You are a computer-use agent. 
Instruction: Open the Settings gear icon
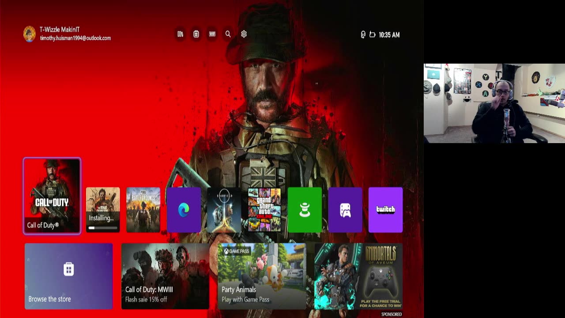(x=244, y=34)
